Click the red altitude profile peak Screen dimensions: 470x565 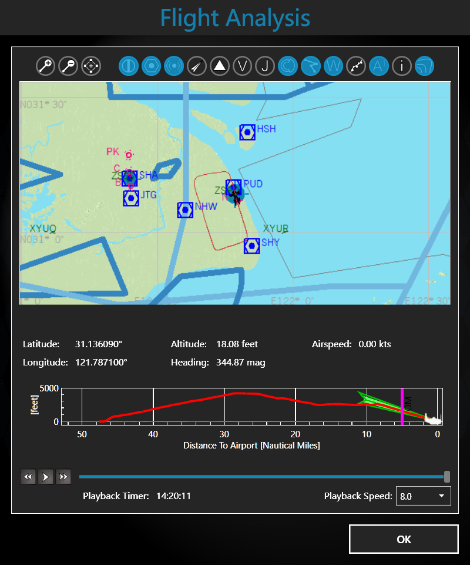click(237, 393)
